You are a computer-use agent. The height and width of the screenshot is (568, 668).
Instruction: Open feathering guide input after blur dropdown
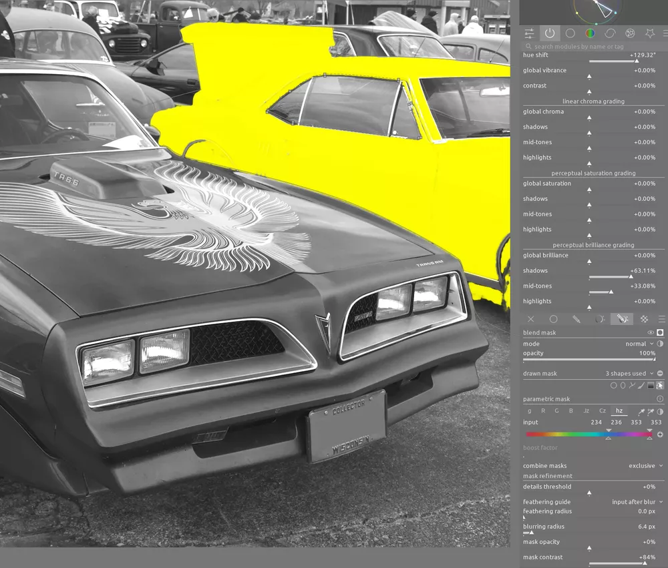tap(637, 502)
